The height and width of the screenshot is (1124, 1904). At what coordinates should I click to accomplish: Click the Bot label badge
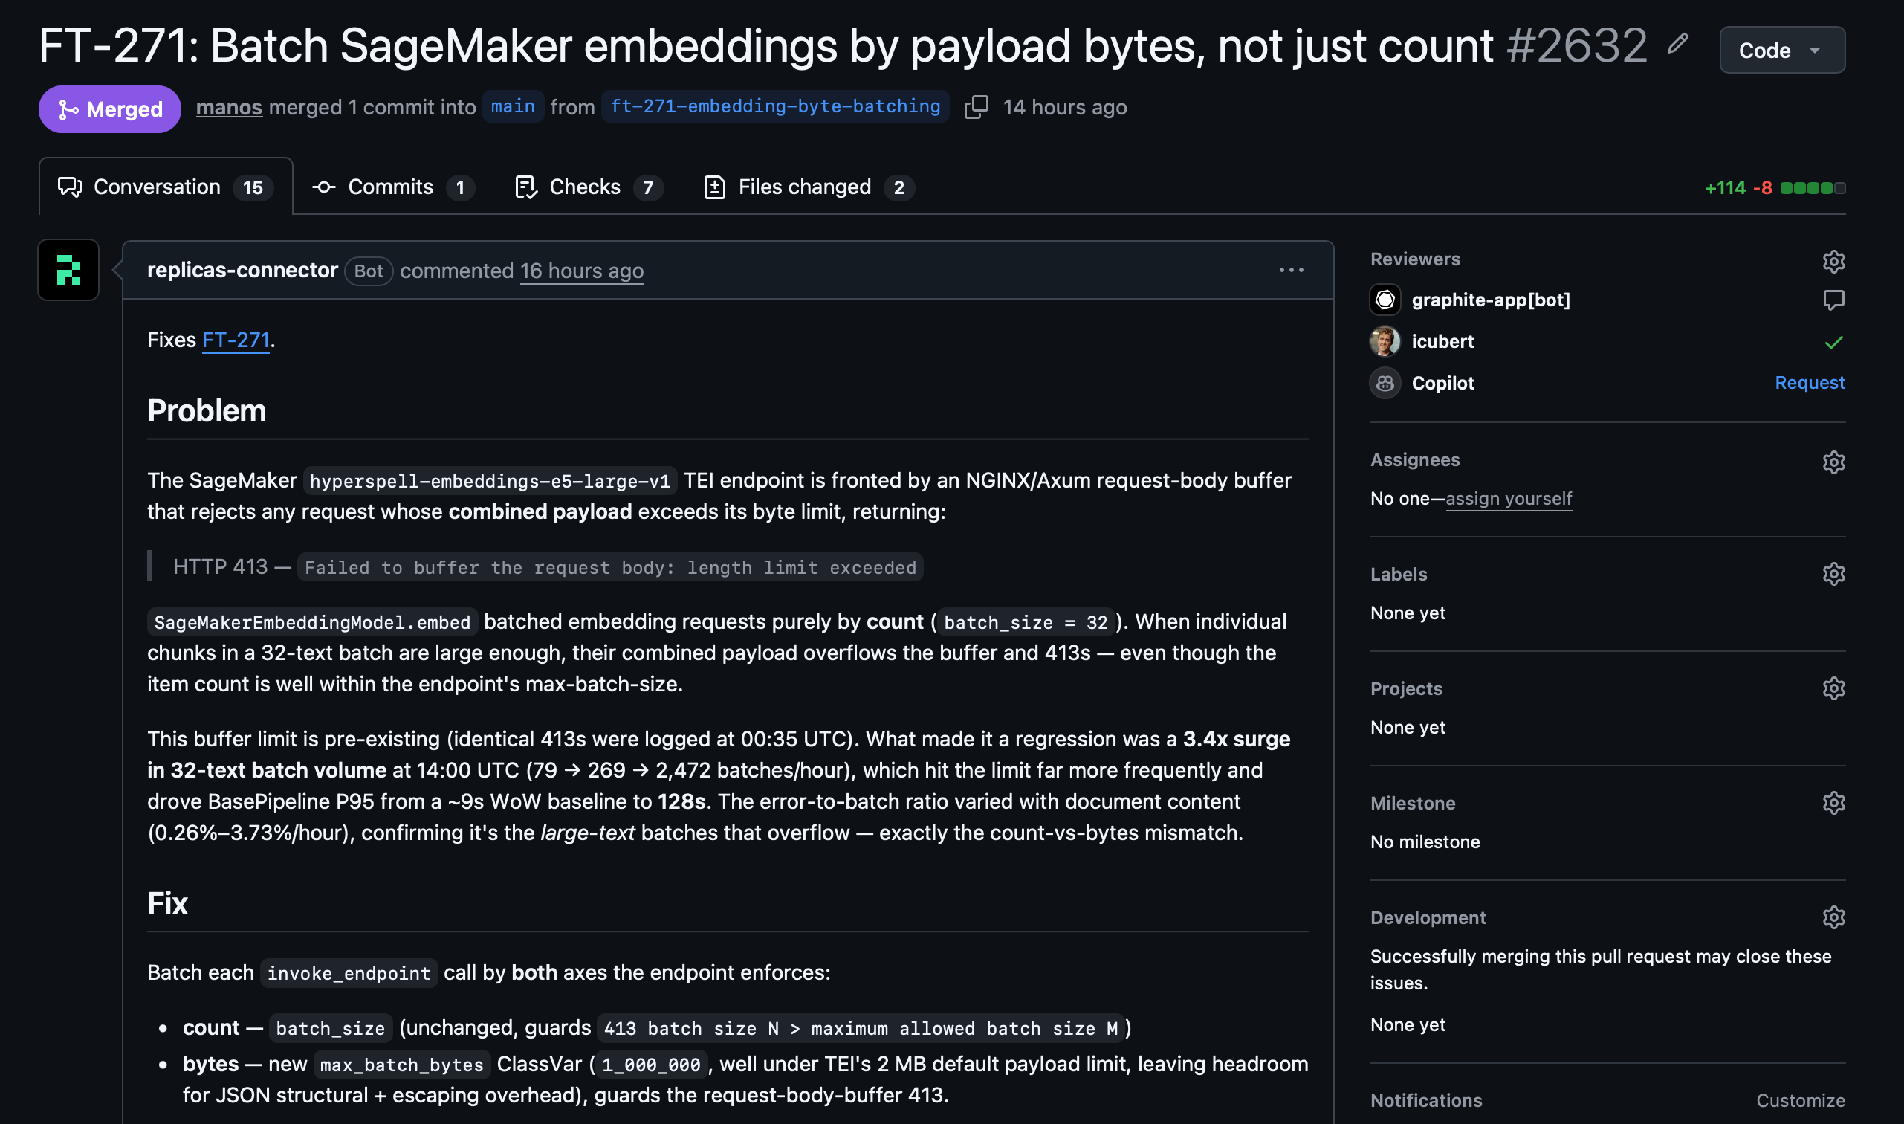[369, 271]
